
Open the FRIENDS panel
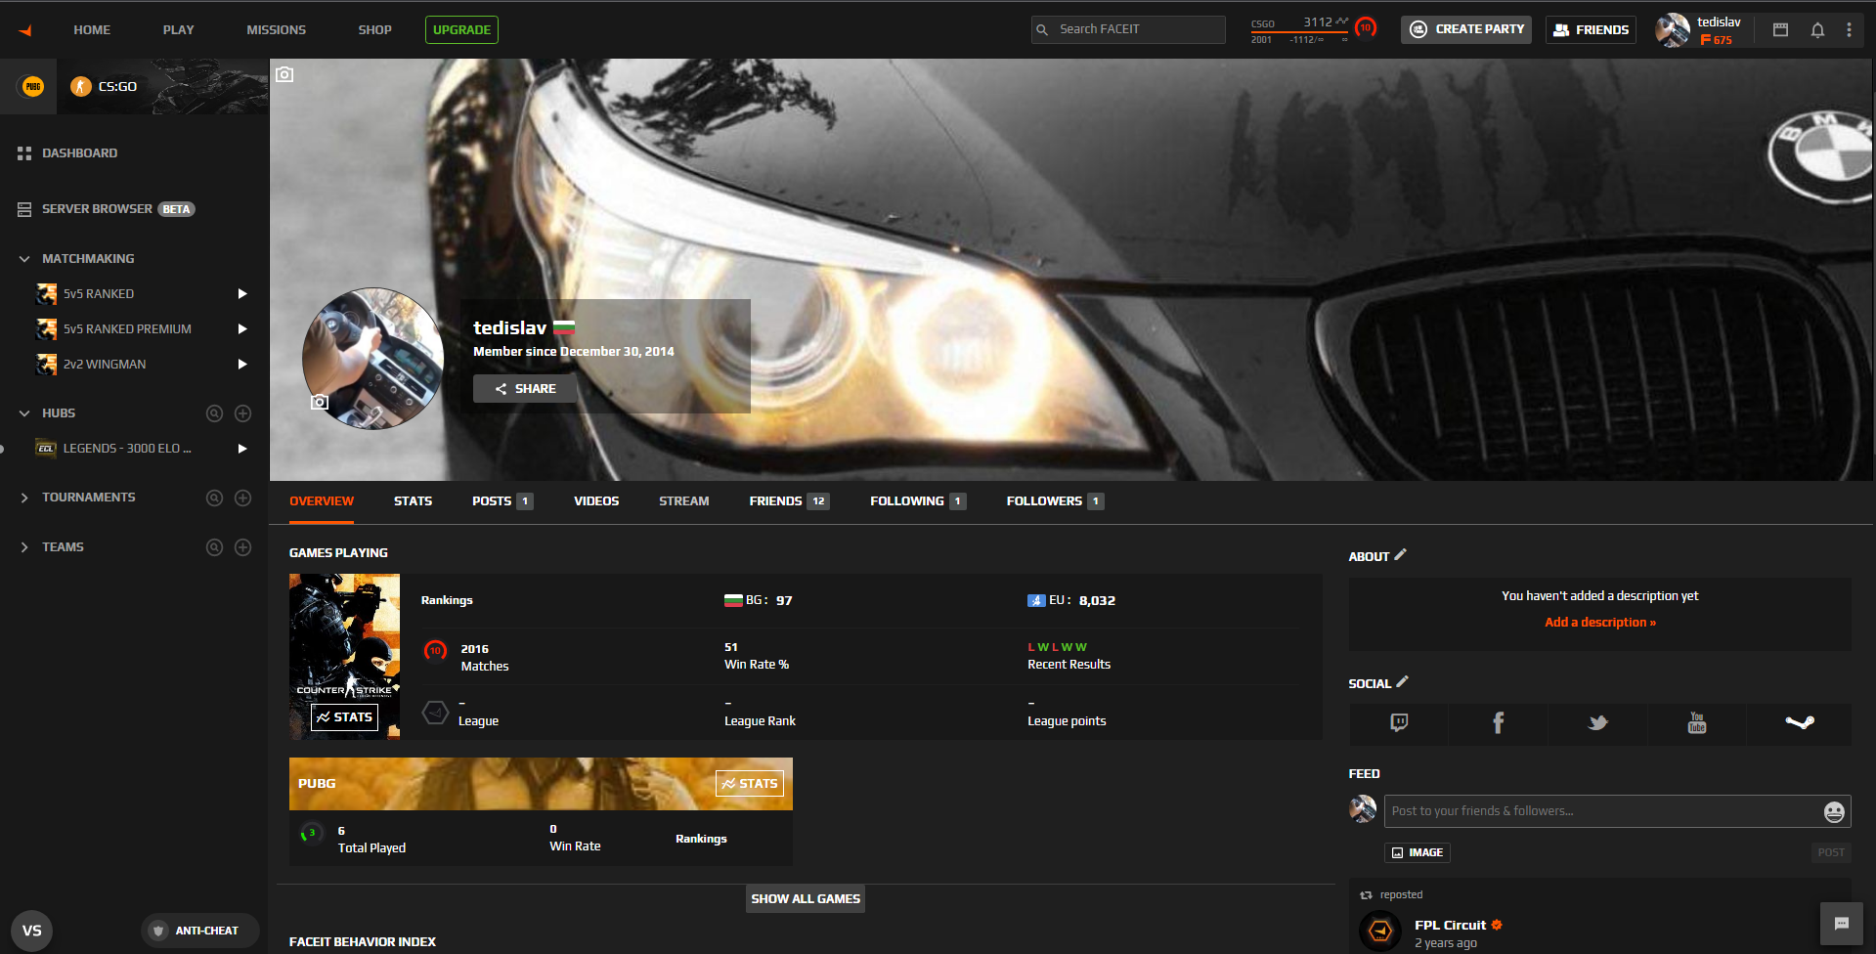1591,29
